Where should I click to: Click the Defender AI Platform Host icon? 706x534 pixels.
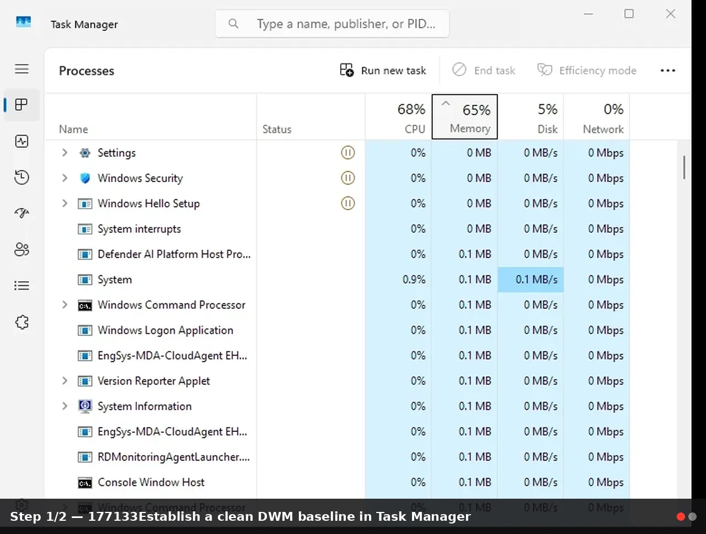click(85, 254)
